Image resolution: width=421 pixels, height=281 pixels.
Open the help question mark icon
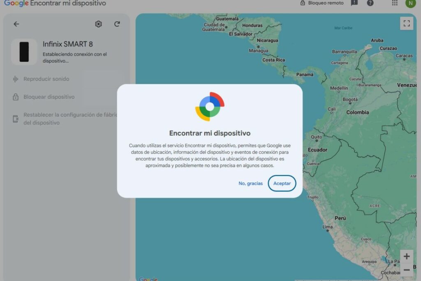[370, 3]
